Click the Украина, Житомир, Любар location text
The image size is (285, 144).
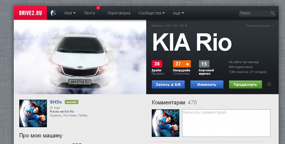[68, 116]
